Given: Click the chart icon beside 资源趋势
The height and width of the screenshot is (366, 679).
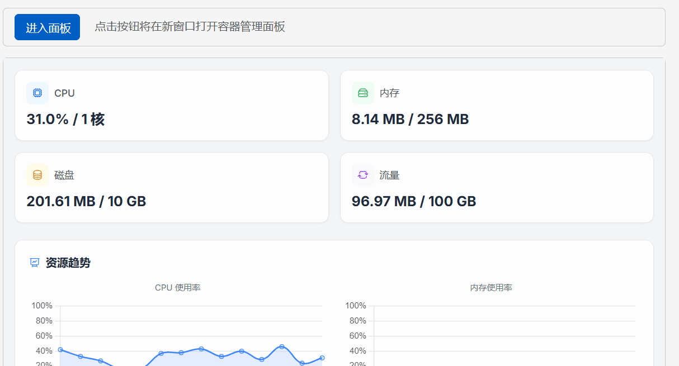Looking at the screenshot, I should [35, 263].
